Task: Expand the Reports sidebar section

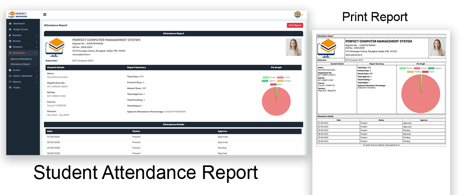Action: pos(17,82)
